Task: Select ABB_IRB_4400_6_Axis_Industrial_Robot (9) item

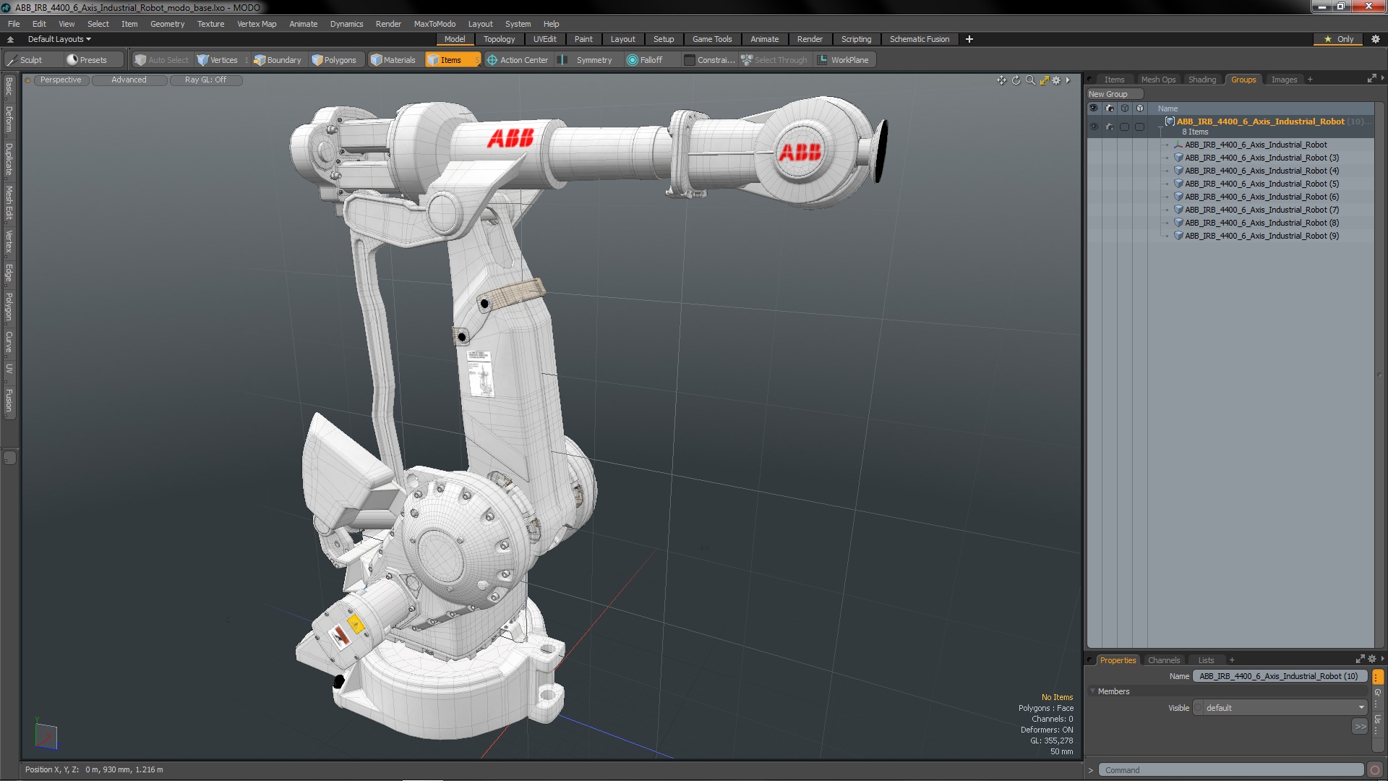Action: point(1261,236)
